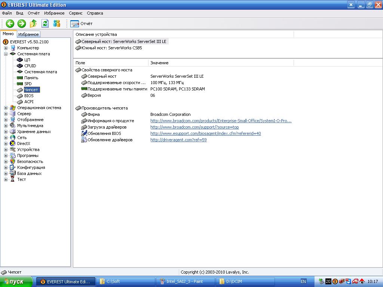Open the Память tree item
This screenshot has height=287, width=383.
[31, 78]
